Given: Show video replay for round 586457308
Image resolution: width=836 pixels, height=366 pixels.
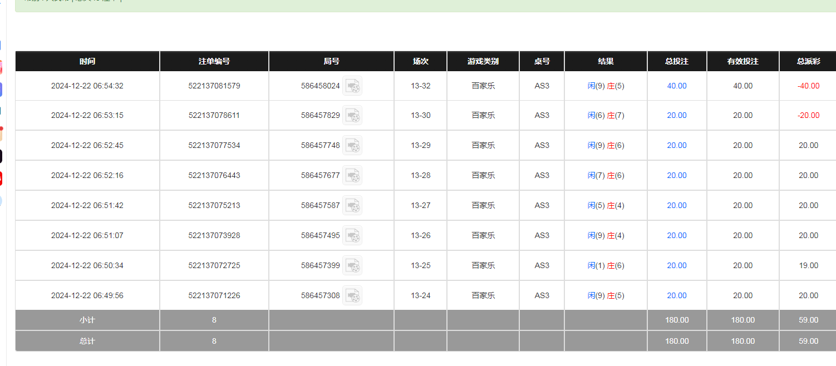Looking at the screenshot, I should tap(352, 296).
